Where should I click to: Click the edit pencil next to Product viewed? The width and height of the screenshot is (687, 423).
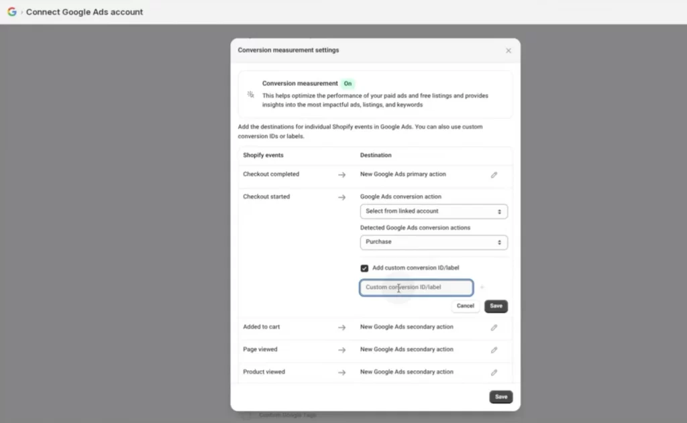click(x=494, y=372)
